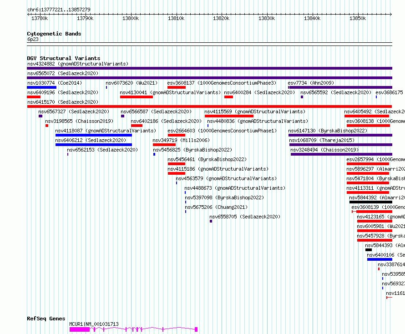
Task: Open nsv6558705 (Sedlazeck2020) entry
Action: (245, 217)
